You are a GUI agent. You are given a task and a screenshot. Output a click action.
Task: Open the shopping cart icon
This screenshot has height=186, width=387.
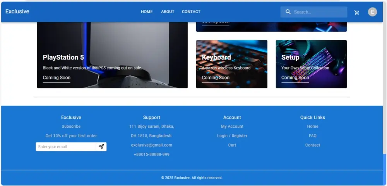(357, 13)
